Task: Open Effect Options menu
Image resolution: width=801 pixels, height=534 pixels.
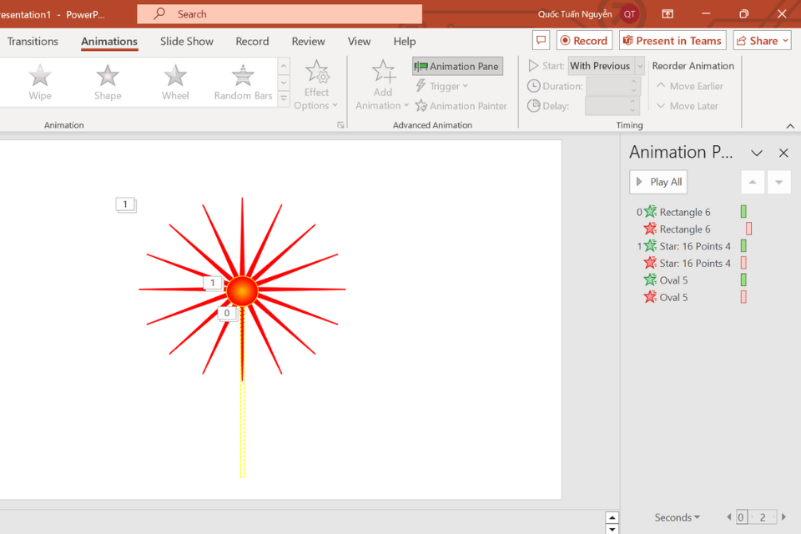Action: point(316,85)
